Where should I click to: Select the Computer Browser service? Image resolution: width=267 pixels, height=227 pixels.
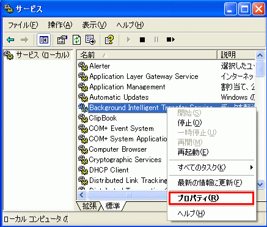(x=118, y=149)
